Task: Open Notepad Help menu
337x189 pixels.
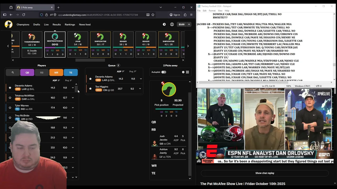Action: pos(227,11)
